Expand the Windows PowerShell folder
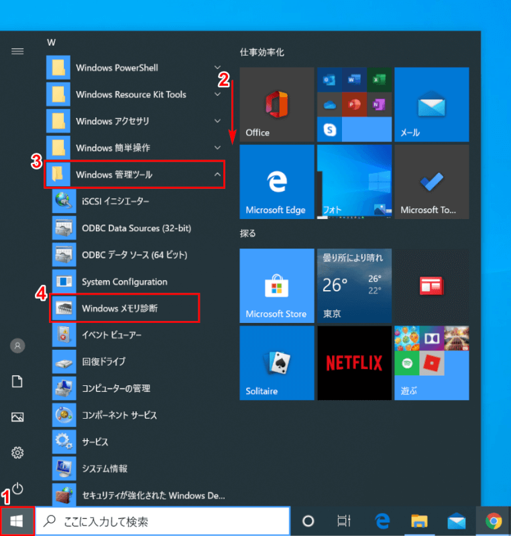511x536 pixels. (134, 68)
